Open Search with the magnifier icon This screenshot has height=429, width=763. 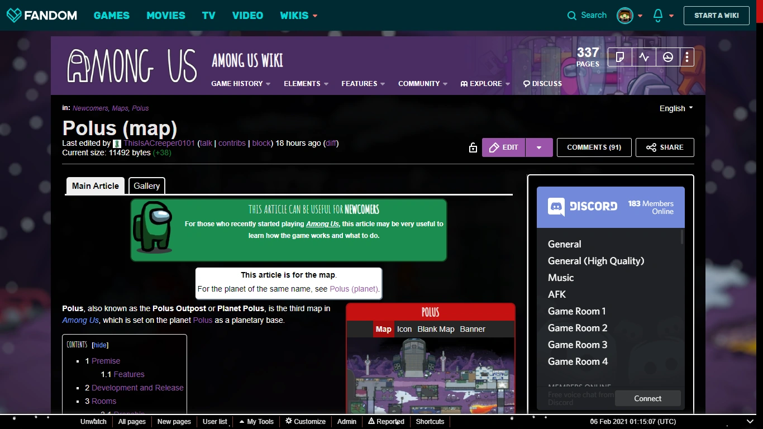coord(571,15)
